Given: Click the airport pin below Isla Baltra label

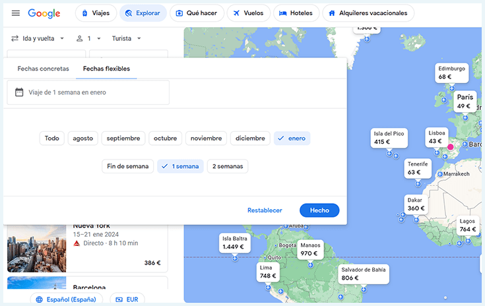Looking at the screenshot, I should [235, 259].
